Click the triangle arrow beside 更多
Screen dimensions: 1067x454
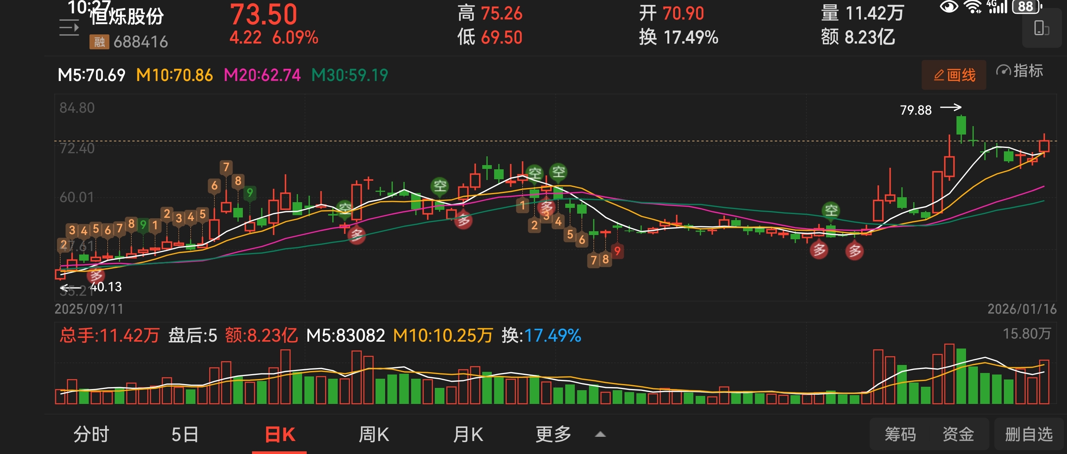coord(600,434)
